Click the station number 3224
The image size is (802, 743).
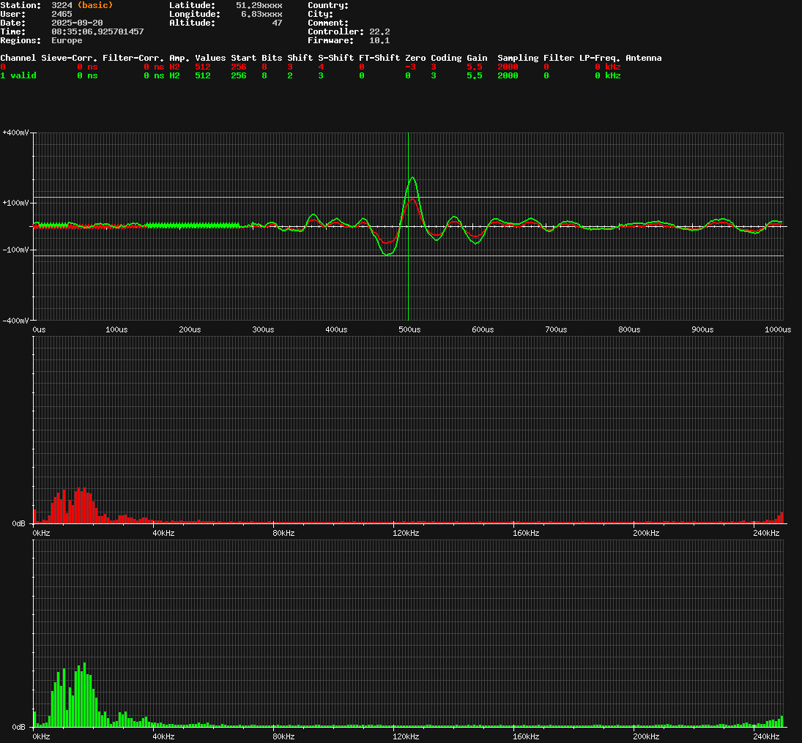coord(62,5)
